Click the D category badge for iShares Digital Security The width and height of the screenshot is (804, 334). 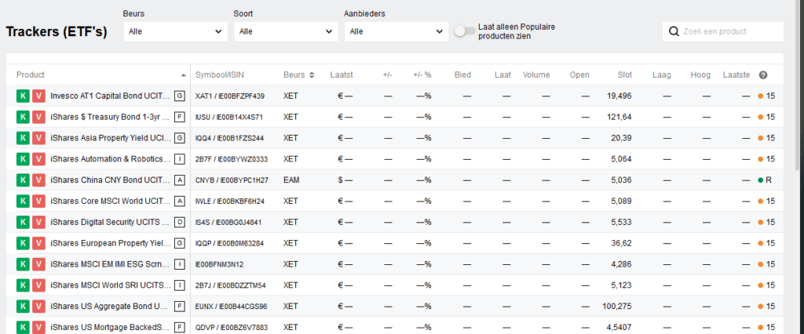tap(180, 222)
